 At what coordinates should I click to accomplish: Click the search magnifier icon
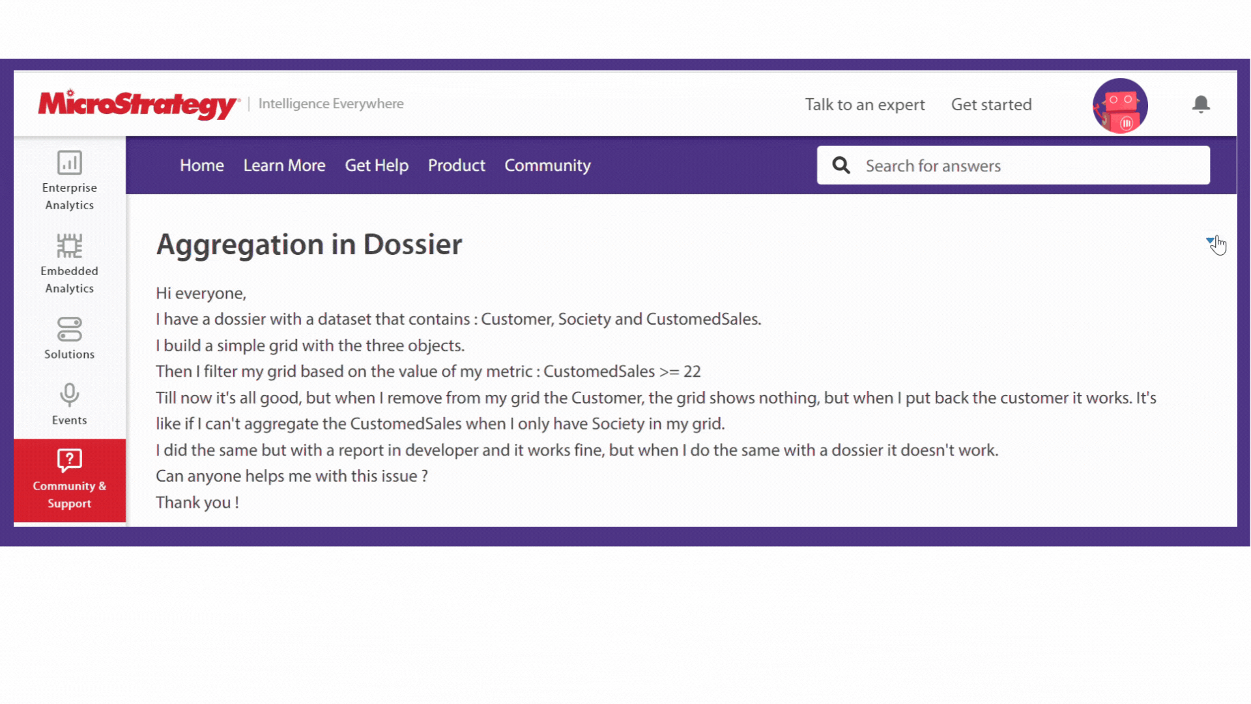841,165
